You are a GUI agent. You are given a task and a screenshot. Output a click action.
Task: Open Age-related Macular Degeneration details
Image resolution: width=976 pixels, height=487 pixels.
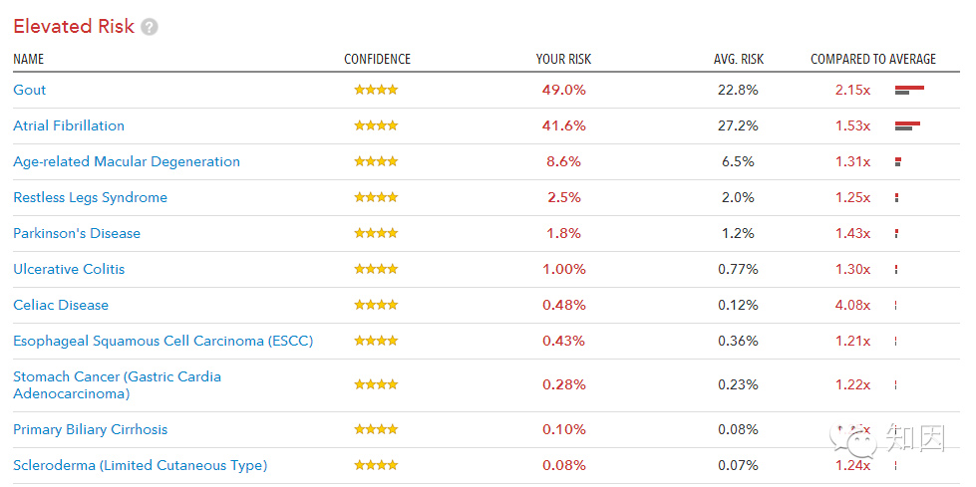coord(127,161)
